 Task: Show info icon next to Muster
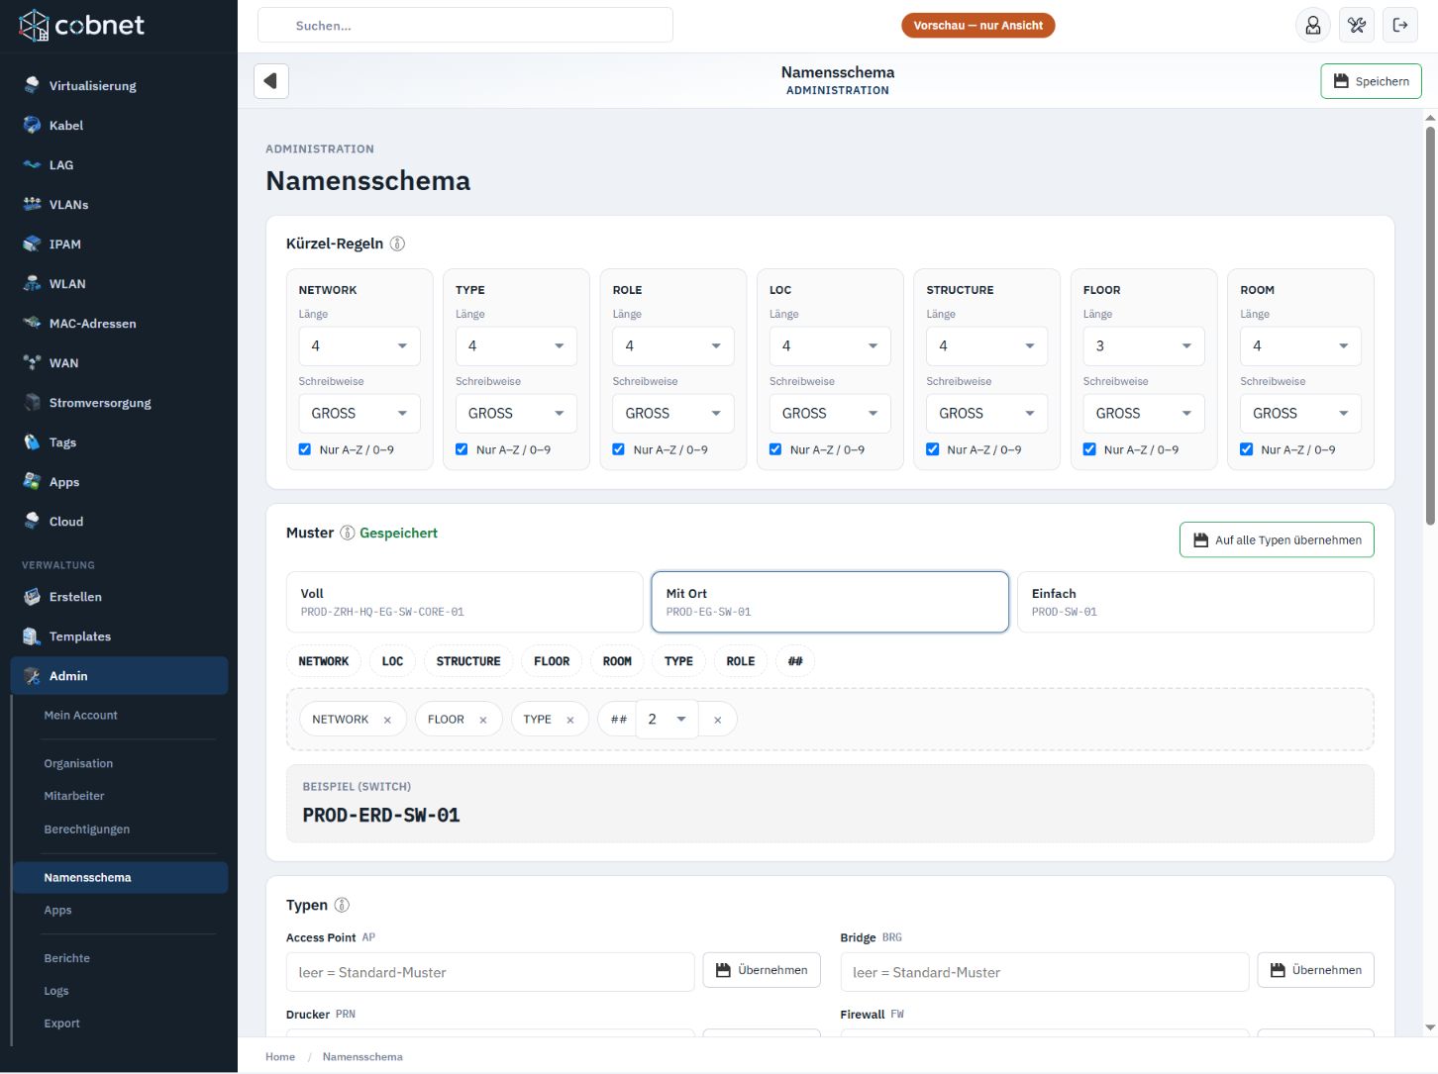[x=348, y=533]
